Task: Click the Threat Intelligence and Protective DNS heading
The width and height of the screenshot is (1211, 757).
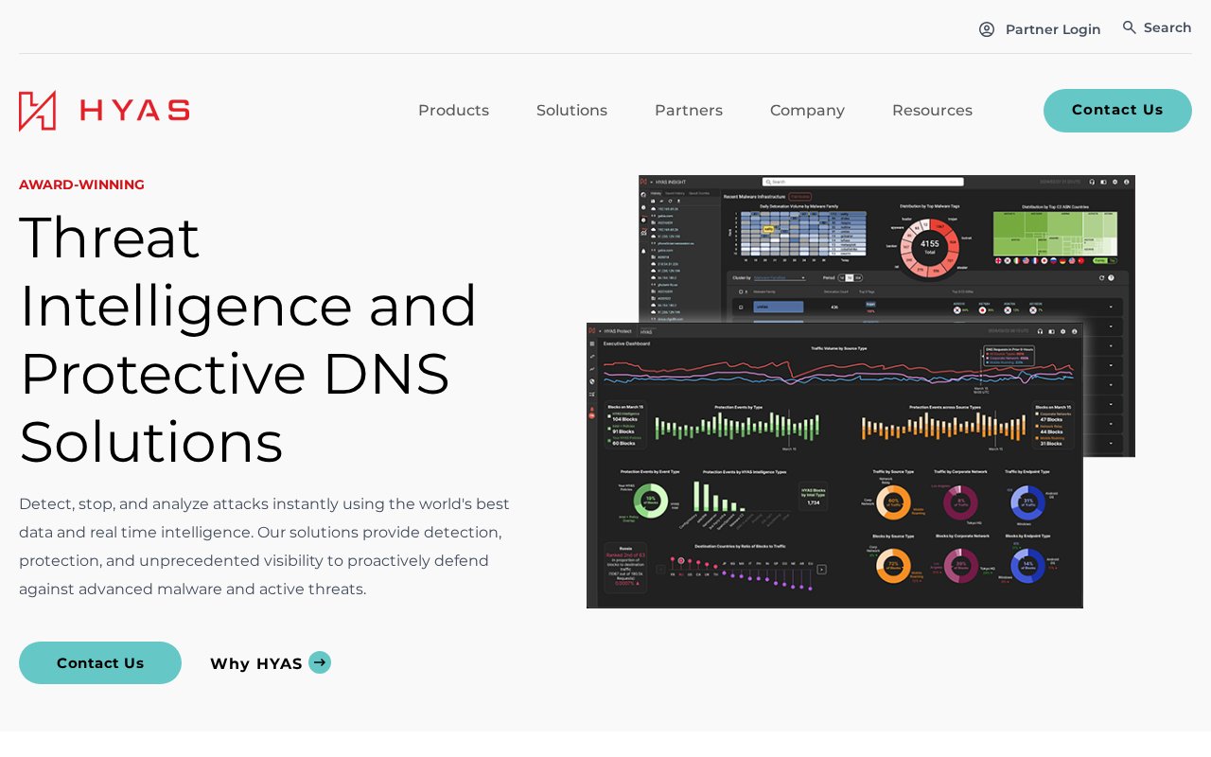Action: (249, 340)
